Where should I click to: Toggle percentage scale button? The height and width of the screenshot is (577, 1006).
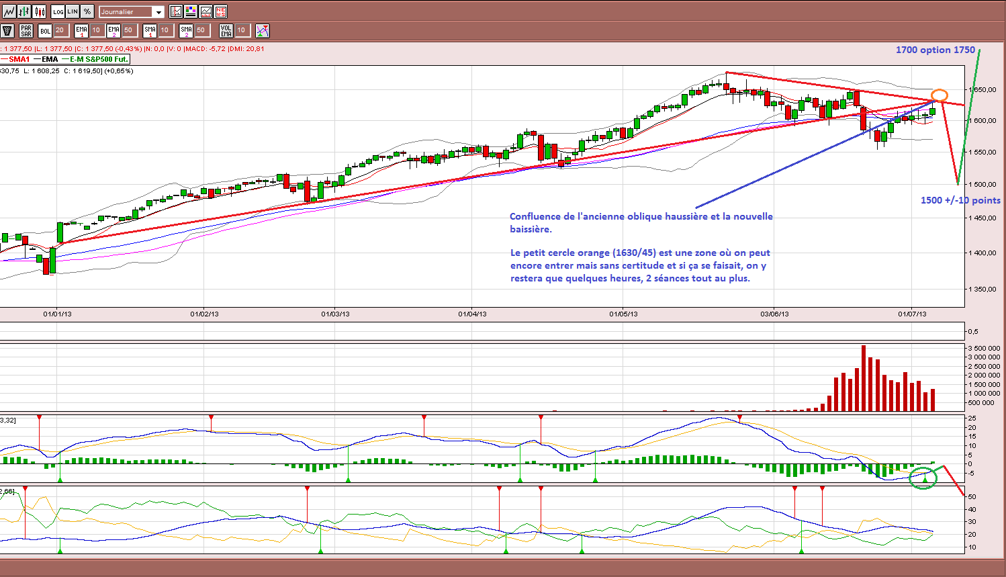click(x=87, y=11)
